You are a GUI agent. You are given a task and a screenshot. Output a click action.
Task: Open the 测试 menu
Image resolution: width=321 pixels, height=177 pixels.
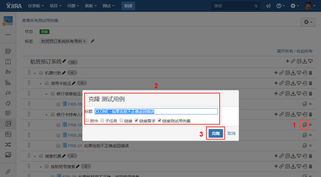108,6
